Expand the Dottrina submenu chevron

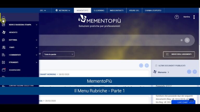coord(36,40)
